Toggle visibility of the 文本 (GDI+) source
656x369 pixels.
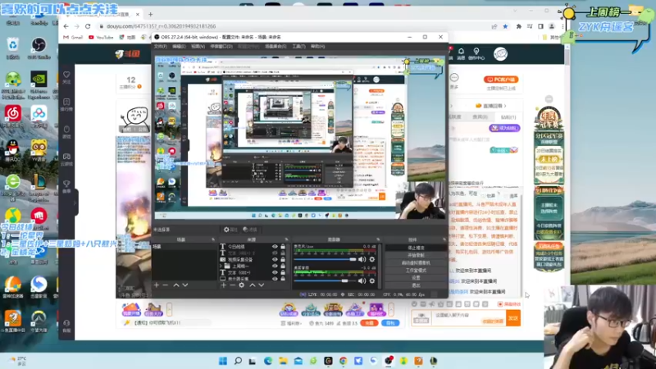(275, 272)
